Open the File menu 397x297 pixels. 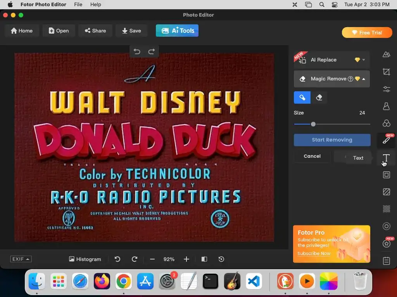pos(78,4)
